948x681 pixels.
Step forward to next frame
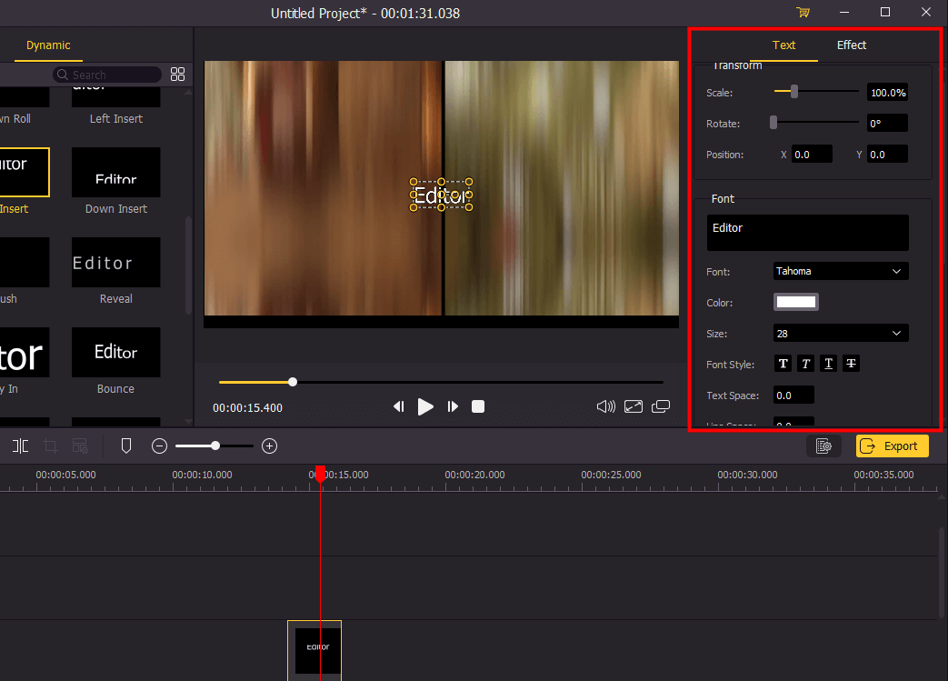point(453,406)
